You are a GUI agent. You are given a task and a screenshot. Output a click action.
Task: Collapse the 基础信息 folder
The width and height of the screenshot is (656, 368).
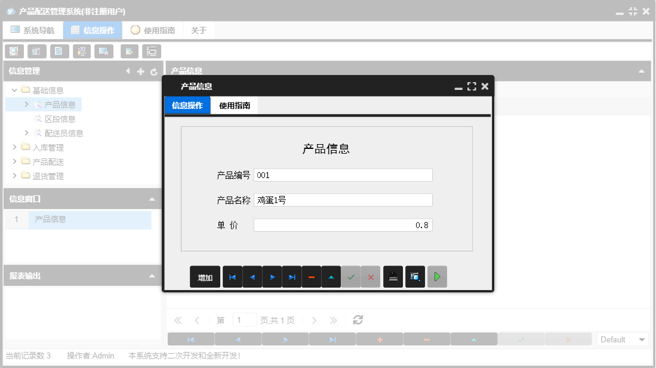tap(14, 90)
